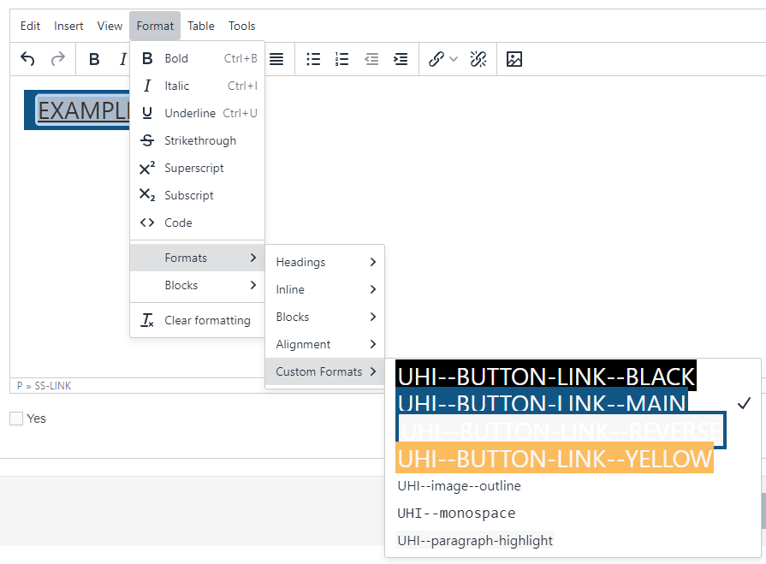Open the link button dropdown arrow
Image resolution: width=766 pixels, height=564 pixels.
coord(454,59)
